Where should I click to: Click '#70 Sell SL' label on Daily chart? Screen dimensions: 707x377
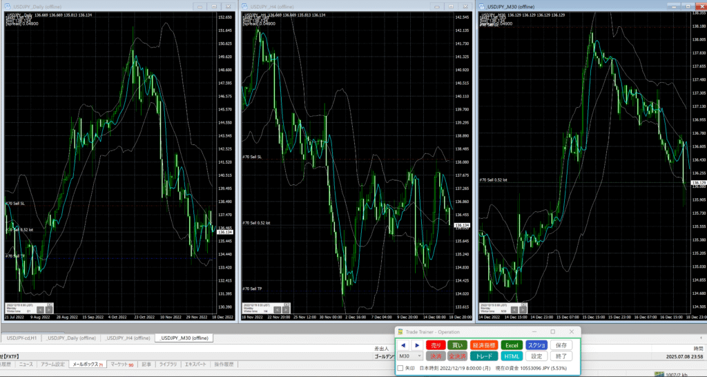click(x=15, y=204)
